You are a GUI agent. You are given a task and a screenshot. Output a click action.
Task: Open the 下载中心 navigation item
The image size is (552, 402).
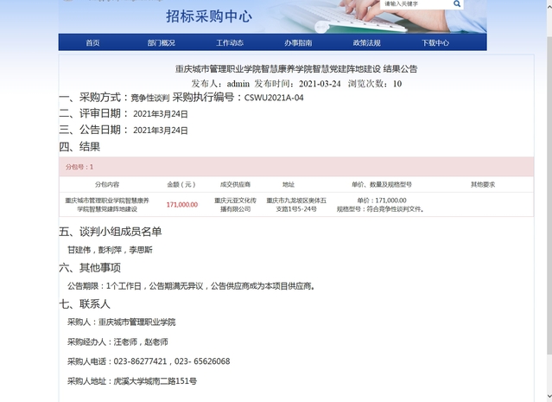(x=435, y=43)
